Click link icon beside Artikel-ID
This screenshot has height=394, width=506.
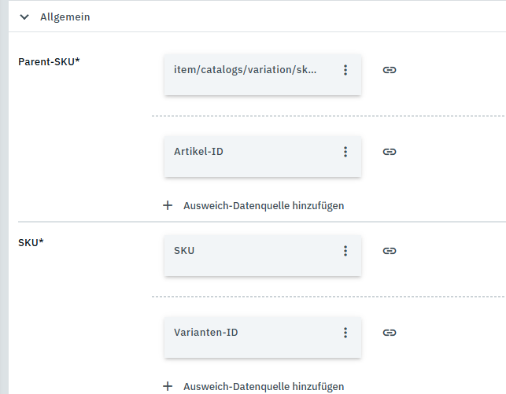pyautogui.click(x=389, y=152)
